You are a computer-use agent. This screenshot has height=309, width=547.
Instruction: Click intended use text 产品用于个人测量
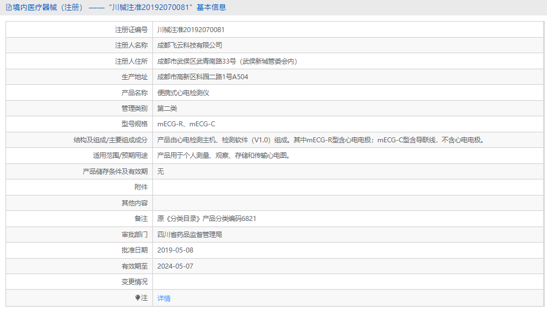(224, 156)
